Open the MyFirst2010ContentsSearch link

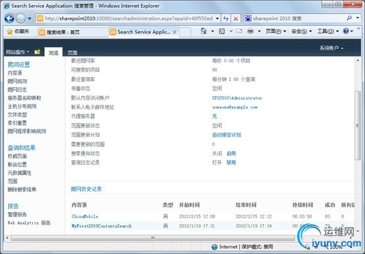101,226
